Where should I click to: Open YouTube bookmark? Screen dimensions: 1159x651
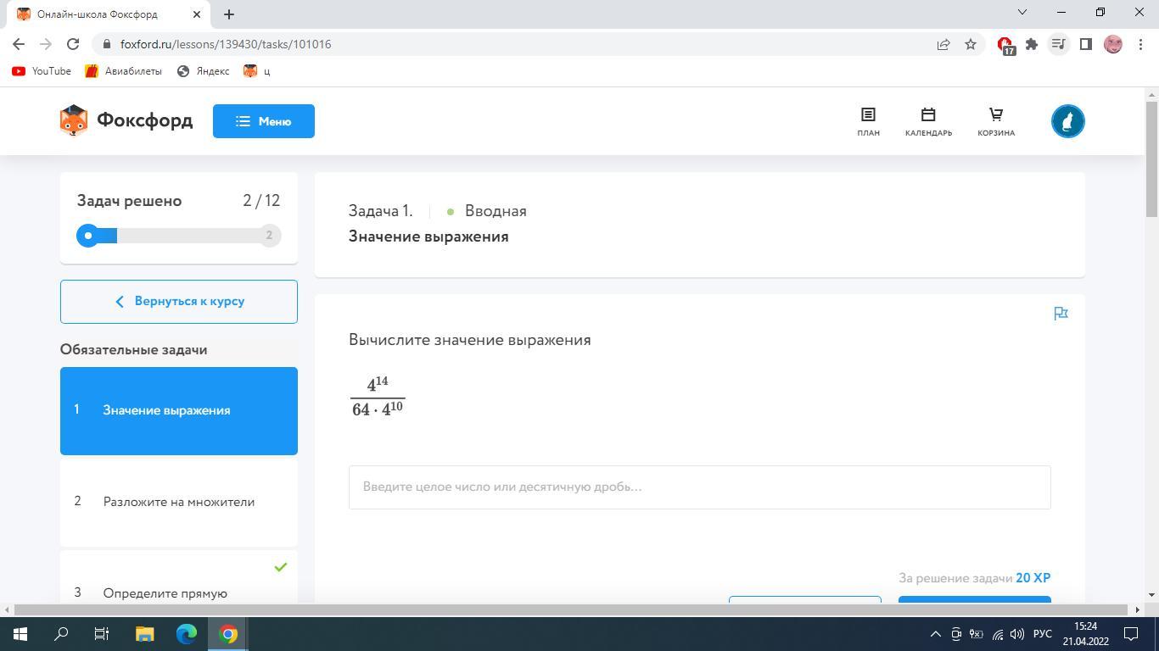pos(42,71)
